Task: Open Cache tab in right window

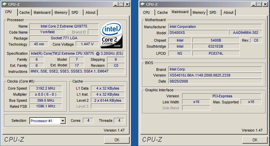Action: pos(162,12)
